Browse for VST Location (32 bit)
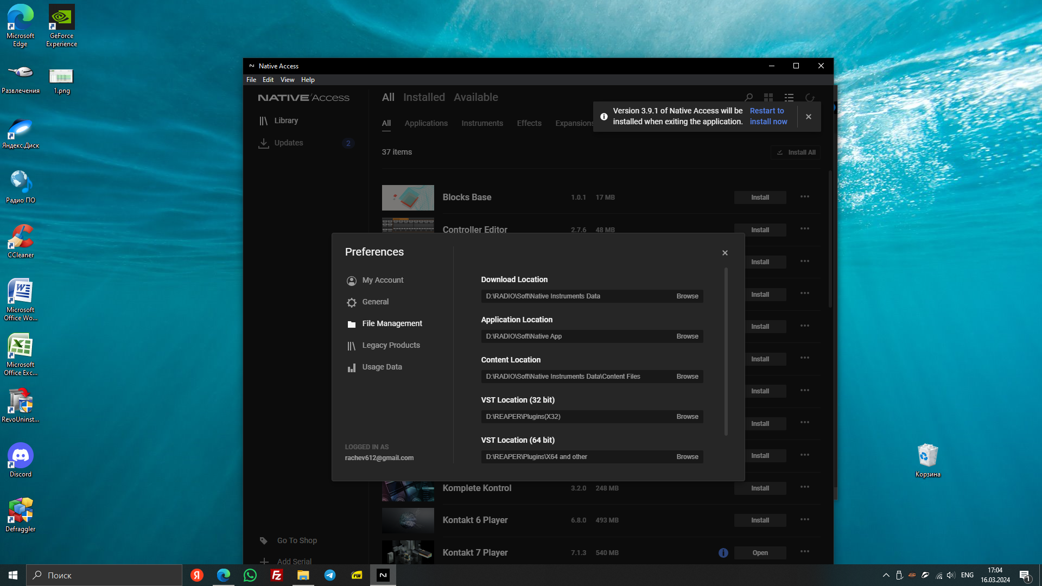Image resolution: width=1042 pixels, height=586 pixels. pos(687,417)
